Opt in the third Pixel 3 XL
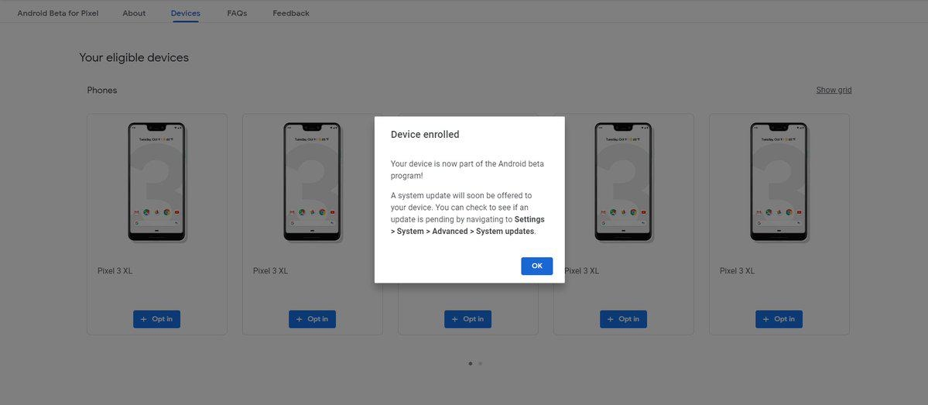This screenshot has width=928, height=405. [x=467, y=319]
